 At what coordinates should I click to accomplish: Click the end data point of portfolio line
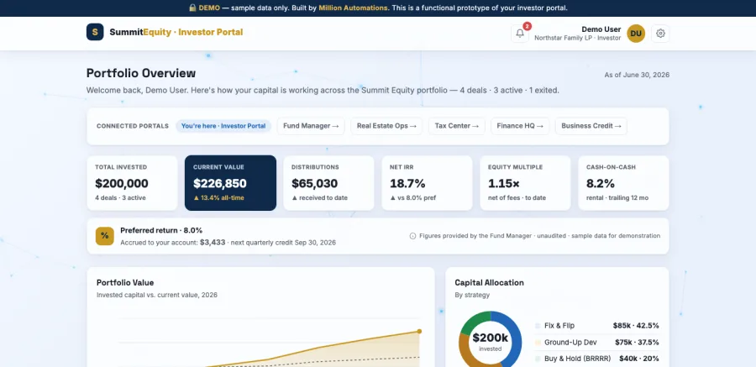click(x=419, y=332)
